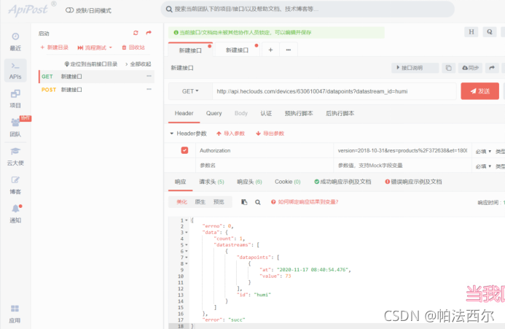Select the 原生 raw response view
Viewport: 505px width, 329px height.
click(200, 202)
